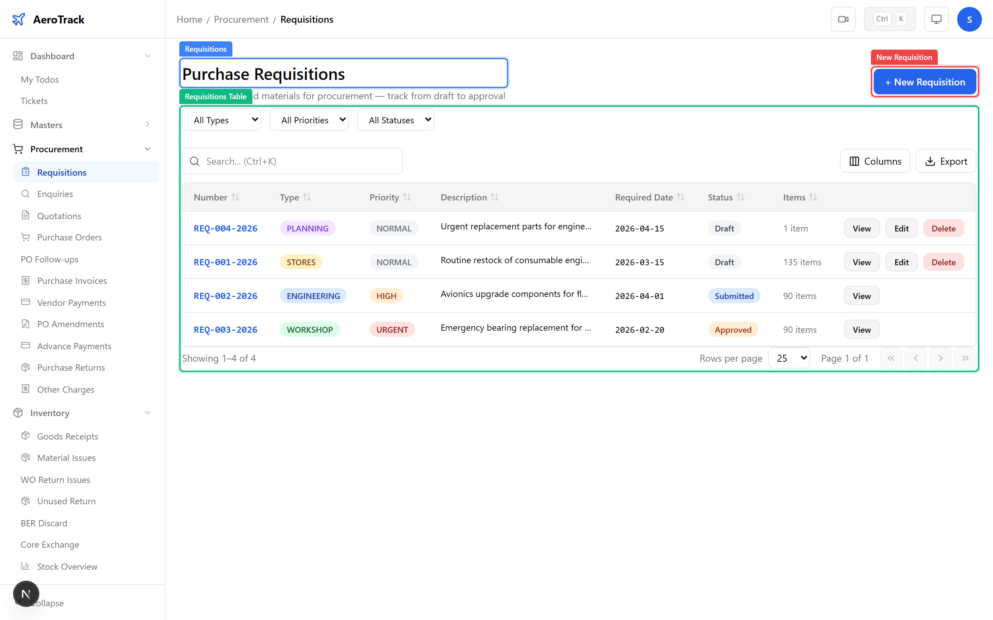Open Tickets from the sidebar menu

tap(34, 101)
